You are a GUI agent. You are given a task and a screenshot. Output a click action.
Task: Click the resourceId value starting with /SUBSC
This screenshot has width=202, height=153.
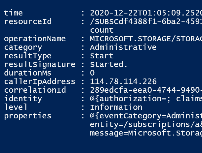pos(145,22)
